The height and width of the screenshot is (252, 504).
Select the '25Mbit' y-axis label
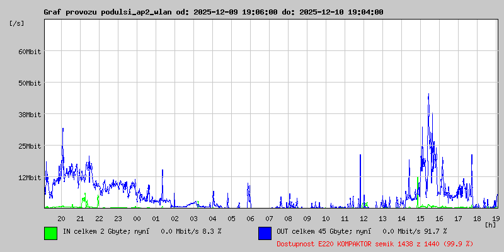coord(30,146)
